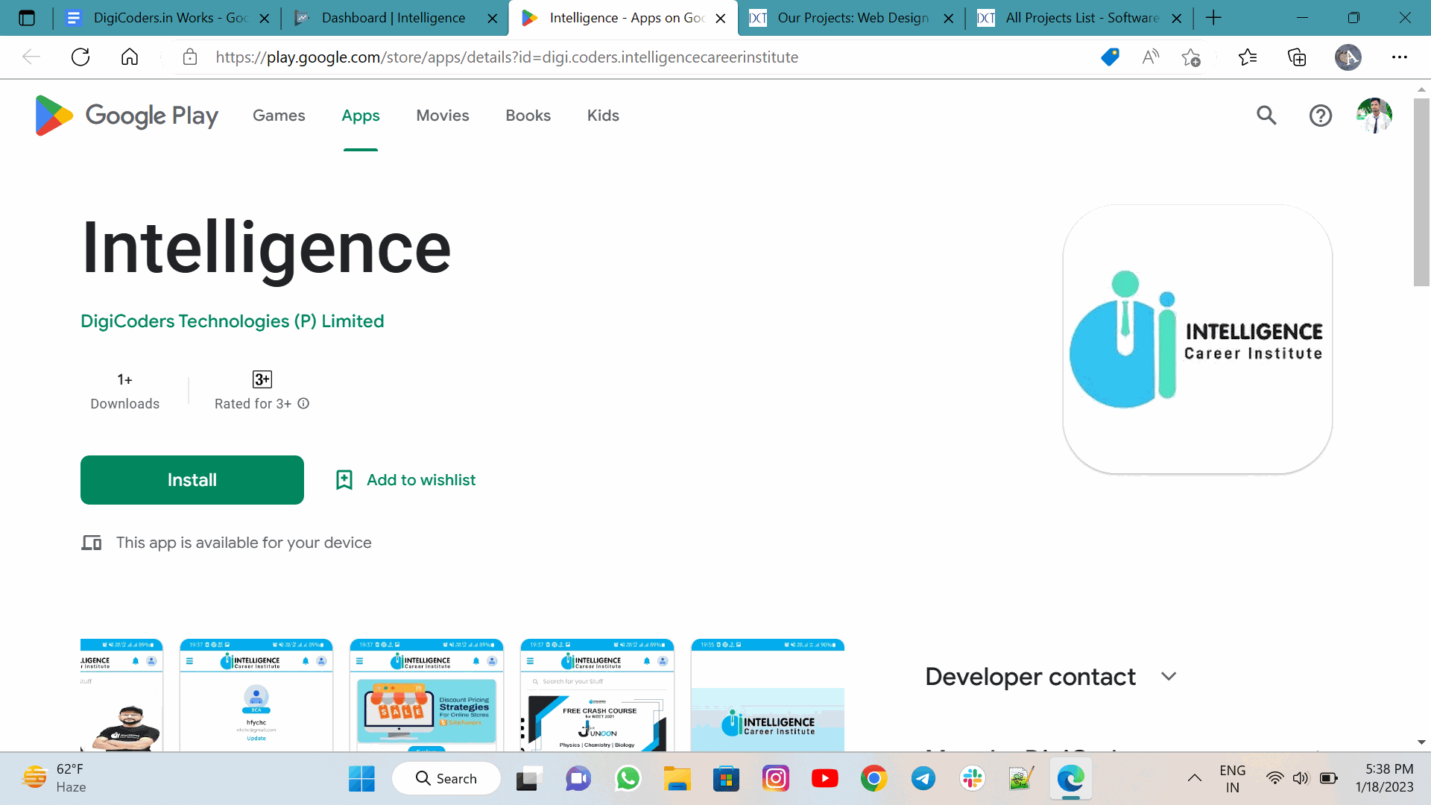This screenshot has height=805, width=1431.
Task: Click the ENG IN language indicator
Action: point(1233,778)
